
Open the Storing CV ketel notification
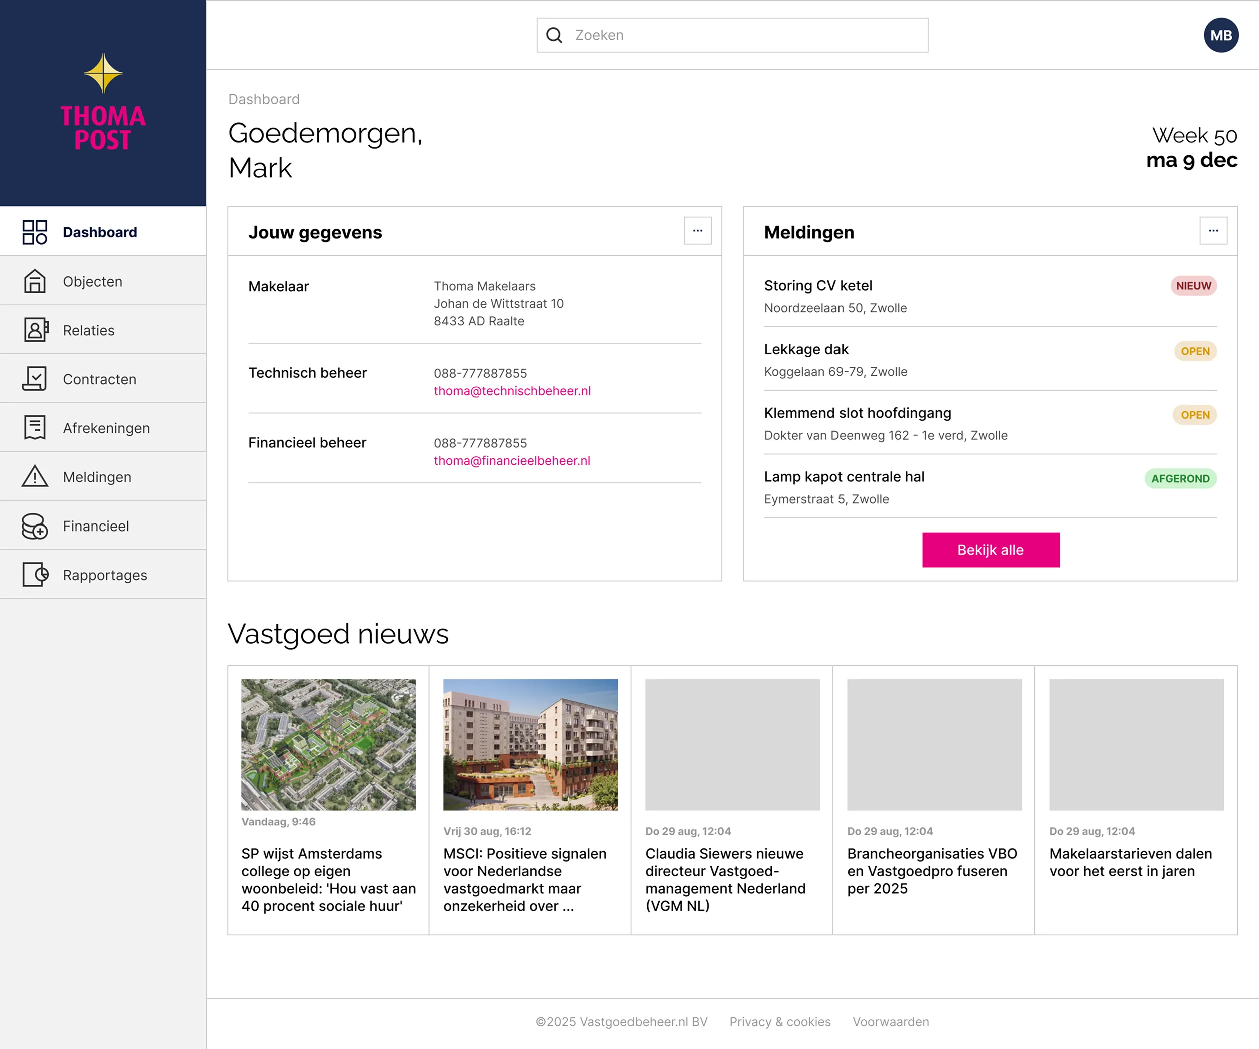[818, 286]
